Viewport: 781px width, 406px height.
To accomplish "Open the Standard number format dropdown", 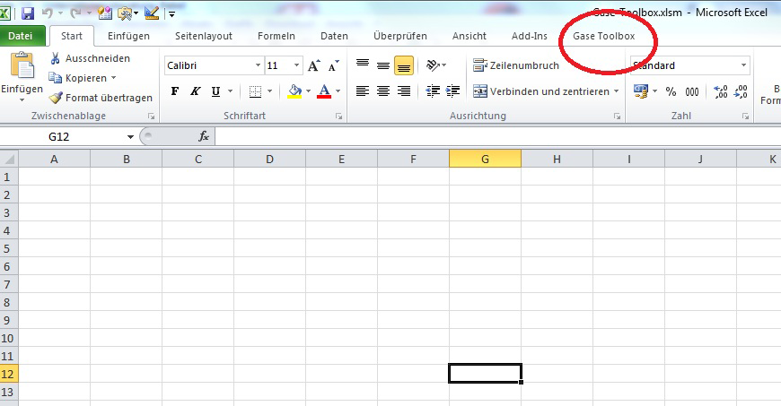I will [743, 65].
